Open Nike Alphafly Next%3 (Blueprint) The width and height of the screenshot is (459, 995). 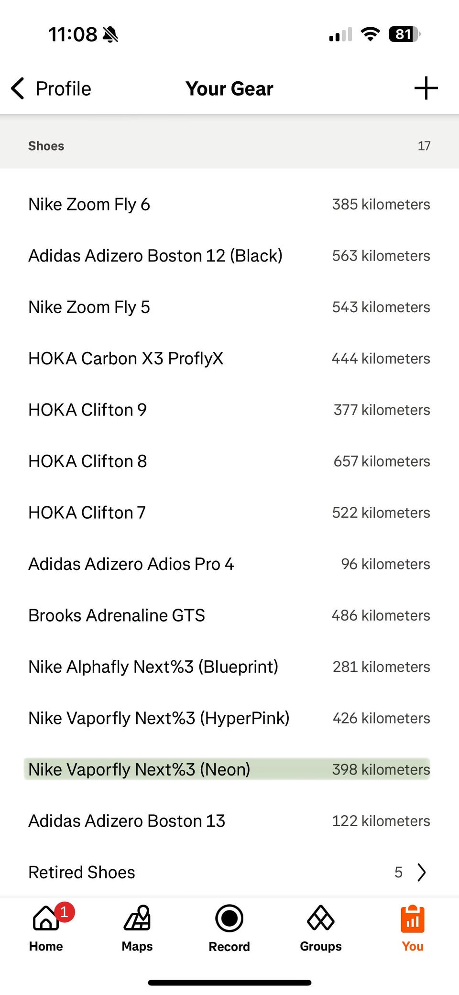pyautogui.click(x=229, y=667)
